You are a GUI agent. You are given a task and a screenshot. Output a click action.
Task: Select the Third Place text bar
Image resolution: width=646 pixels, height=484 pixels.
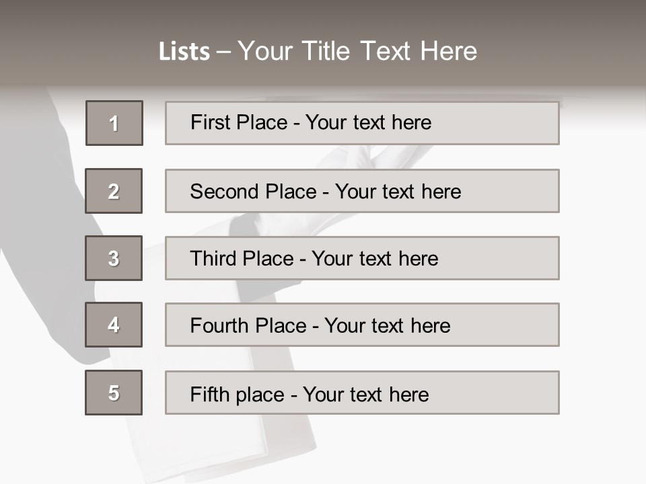click(362, 258)
